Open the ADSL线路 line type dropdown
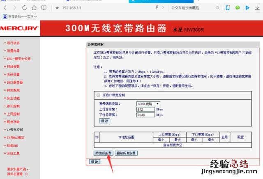Viewport: 263px width, 179px height. [148, 104]
